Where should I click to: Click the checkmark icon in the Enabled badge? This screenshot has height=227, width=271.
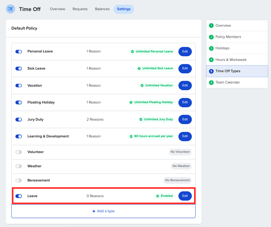158,196
